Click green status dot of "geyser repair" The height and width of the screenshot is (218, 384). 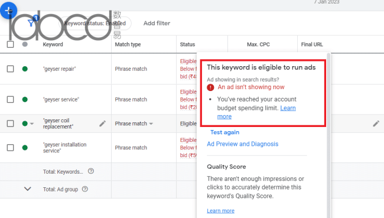[x=25, y=69]
